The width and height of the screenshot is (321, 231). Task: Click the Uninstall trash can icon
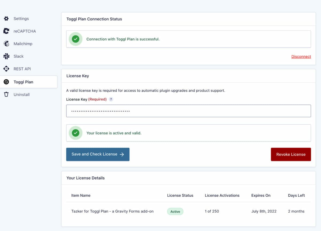[6, 95]
